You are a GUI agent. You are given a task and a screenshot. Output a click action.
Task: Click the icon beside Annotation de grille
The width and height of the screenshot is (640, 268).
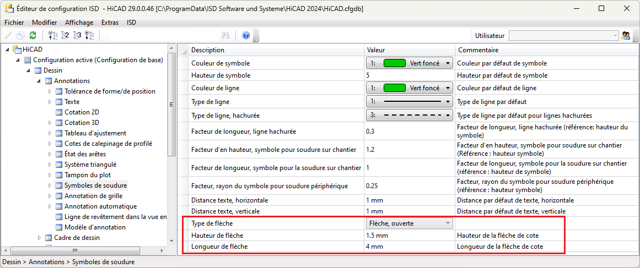[59, 196]
